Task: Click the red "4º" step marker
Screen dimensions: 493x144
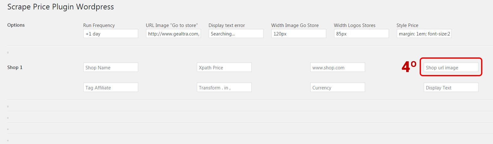Action: click(x=409, y=67)
